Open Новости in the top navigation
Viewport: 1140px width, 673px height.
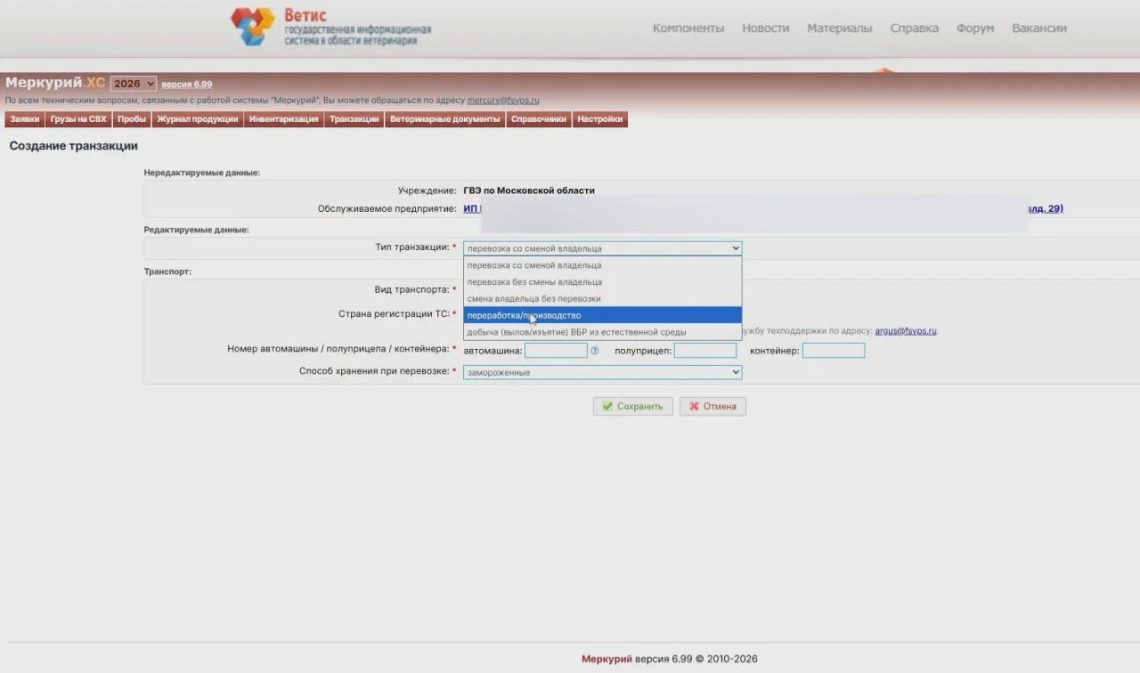[766, 28]
